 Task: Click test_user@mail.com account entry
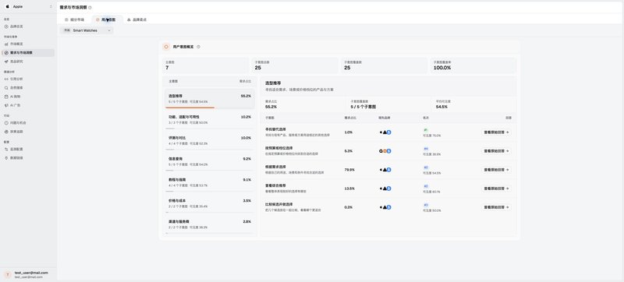[28, 274]
